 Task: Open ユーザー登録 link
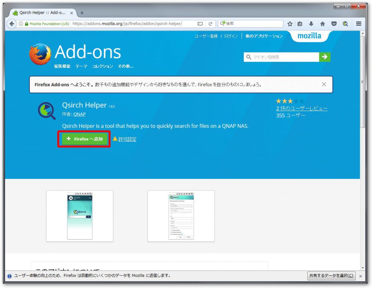206,36
